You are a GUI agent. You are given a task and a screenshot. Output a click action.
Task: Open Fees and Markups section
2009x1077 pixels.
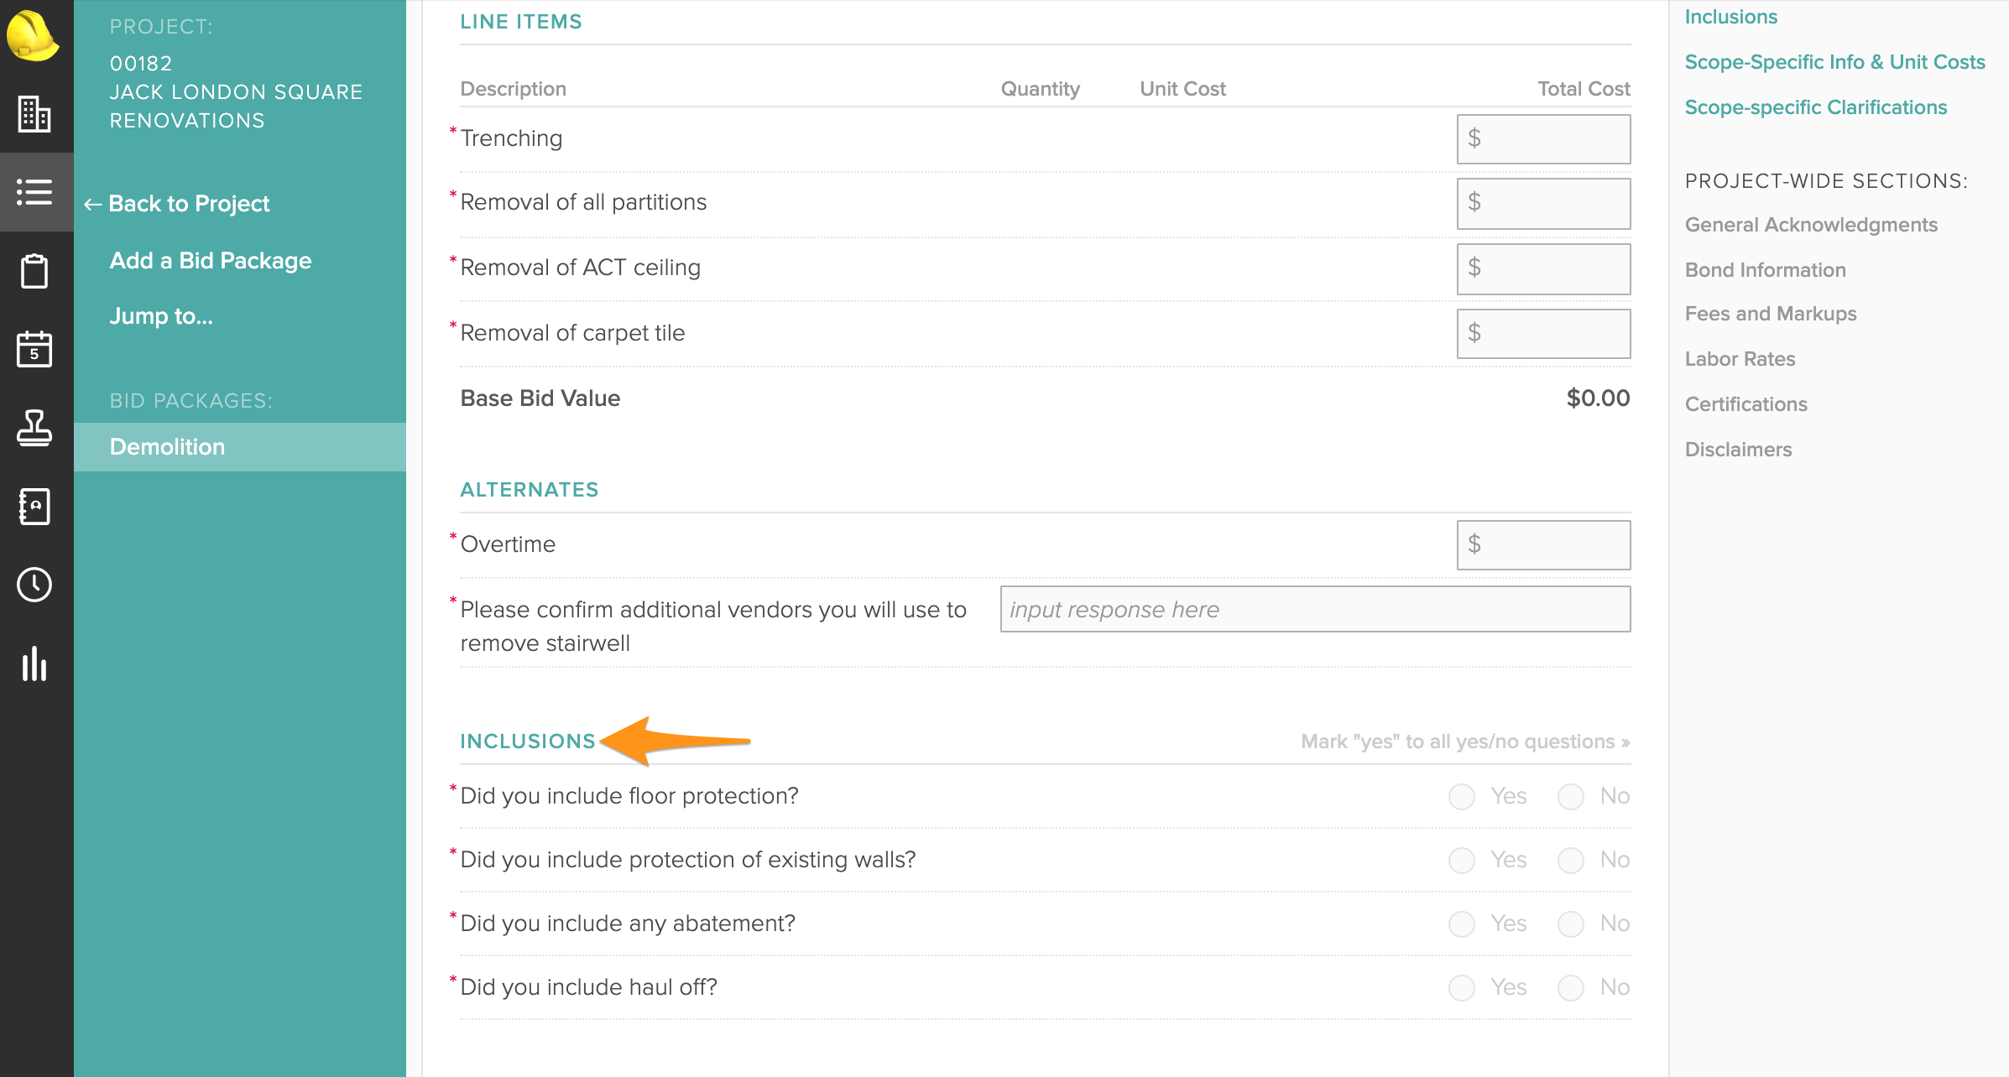pos(1771,314)
